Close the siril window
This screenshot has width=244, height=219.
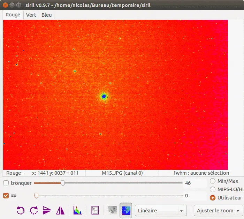(x=5, y=5)
